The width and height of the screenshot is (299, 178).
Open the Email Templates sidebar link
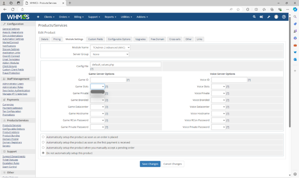tap(11, 59)
